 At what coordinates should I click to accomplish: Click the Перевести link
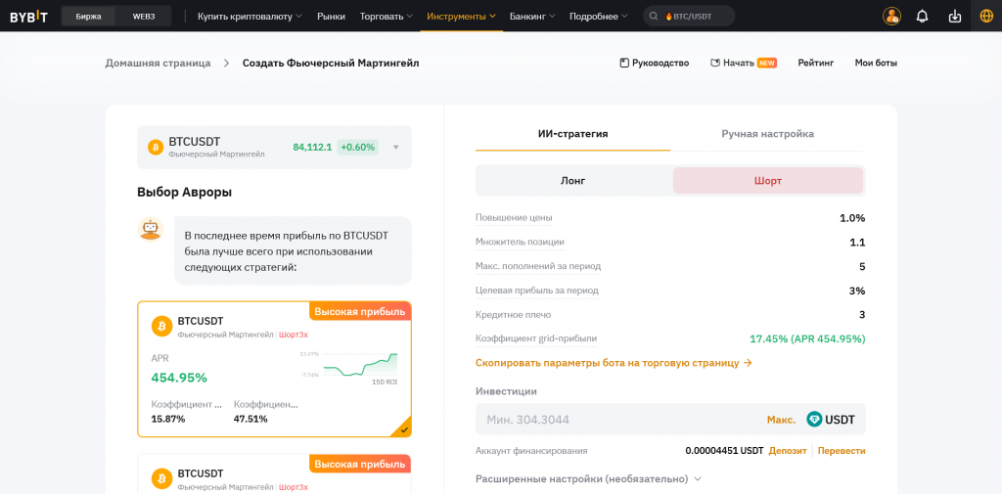coord(842,451)
